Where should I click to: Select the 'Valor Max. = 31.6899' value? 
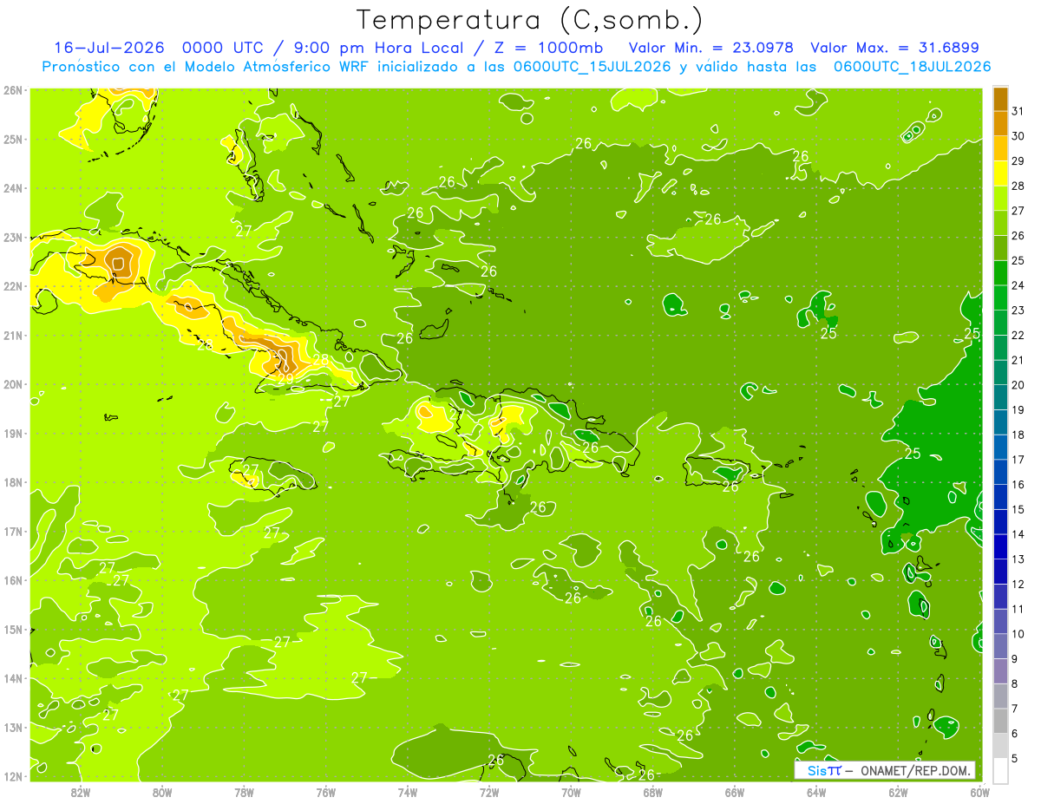(895, 49)
